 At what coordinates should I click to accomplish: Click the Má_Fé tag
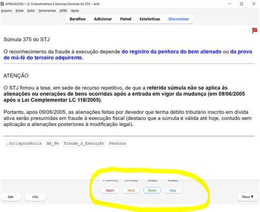(53, 144)
